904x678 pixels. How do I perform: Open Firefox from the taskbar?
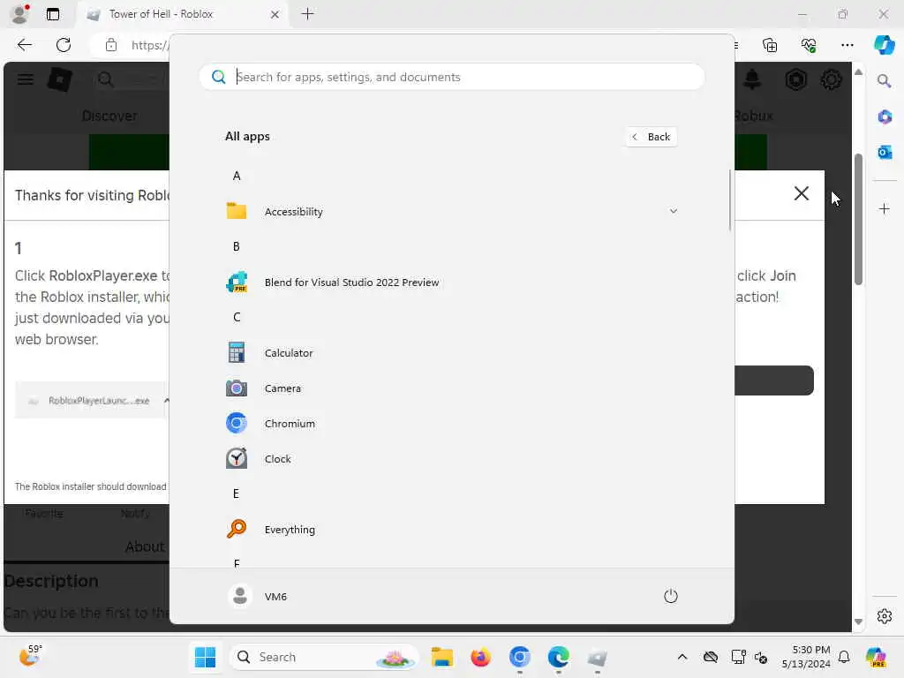[481, 657]
